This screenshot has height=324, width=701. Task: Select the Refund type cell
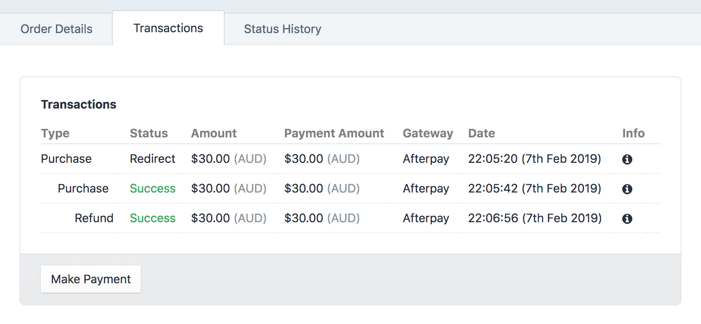(94, 218)
